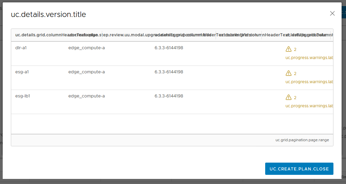Click edge_compute-a in the dlr-a1 row
Screen dimensions: 346x184
pos(87,48)
